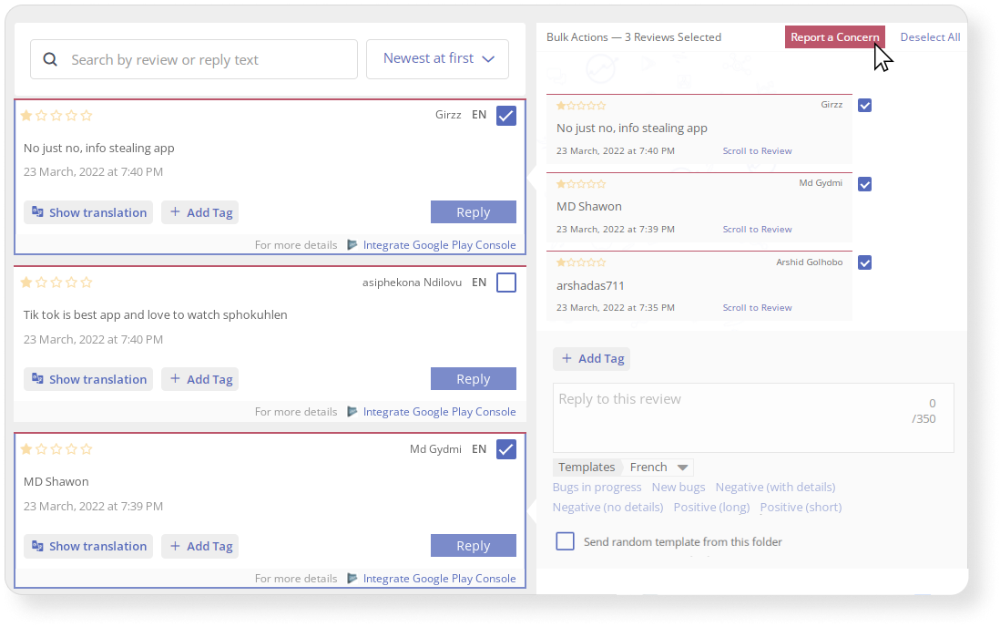This screenshot has width=1000, height=627.
Task: Enable Send random template from this folder
Action: pos(565,541)
